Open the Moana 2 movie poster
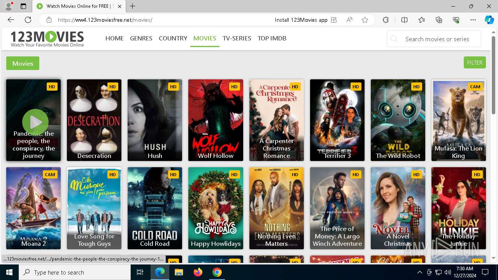Image resolution: width=498 pixels, height=280 pixels. click(33, 208)
